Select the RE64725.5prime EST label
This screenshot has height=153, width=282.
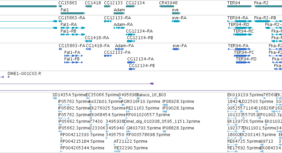coord(244,142)
